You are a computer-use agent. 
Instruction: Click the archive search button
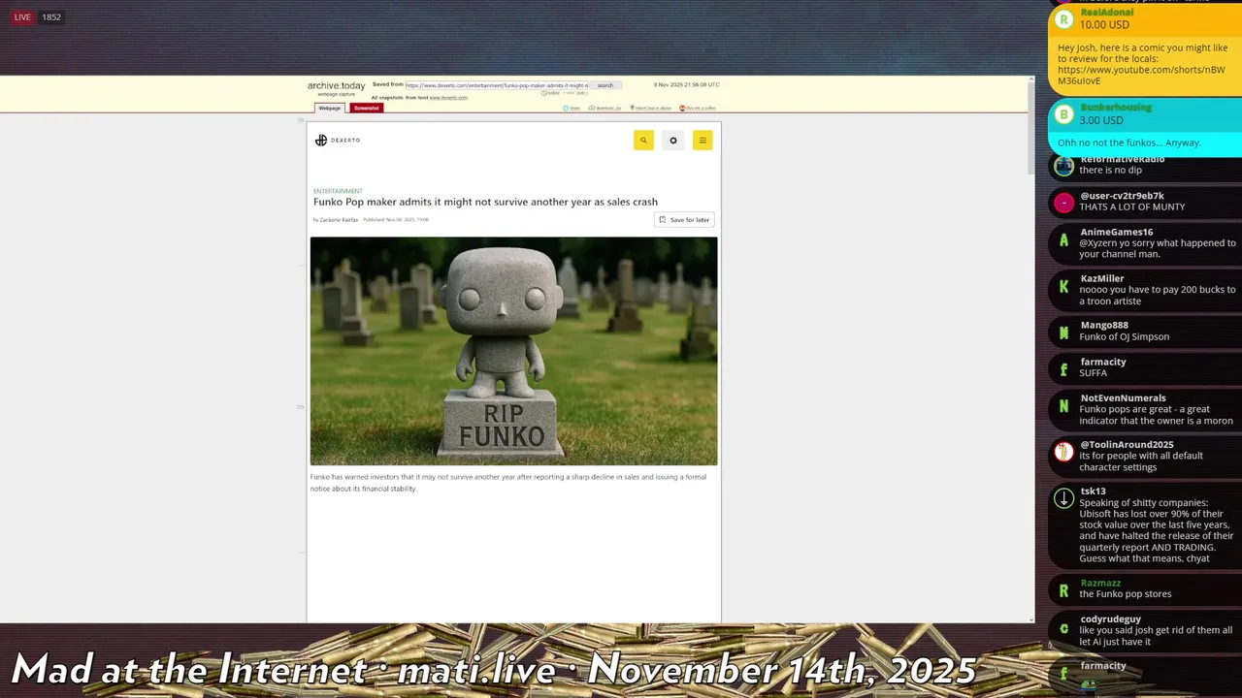[605, 85]
